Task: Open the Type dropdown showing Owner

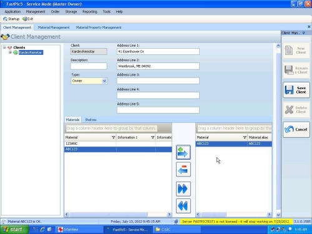Action: coord(104,81)
